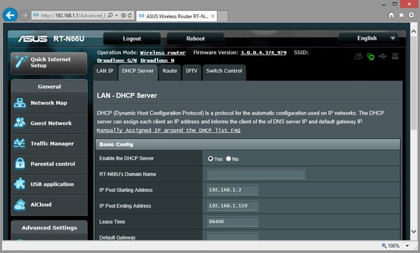Click the General section header
Screen dimensions: 420x253
pos(49,87)
